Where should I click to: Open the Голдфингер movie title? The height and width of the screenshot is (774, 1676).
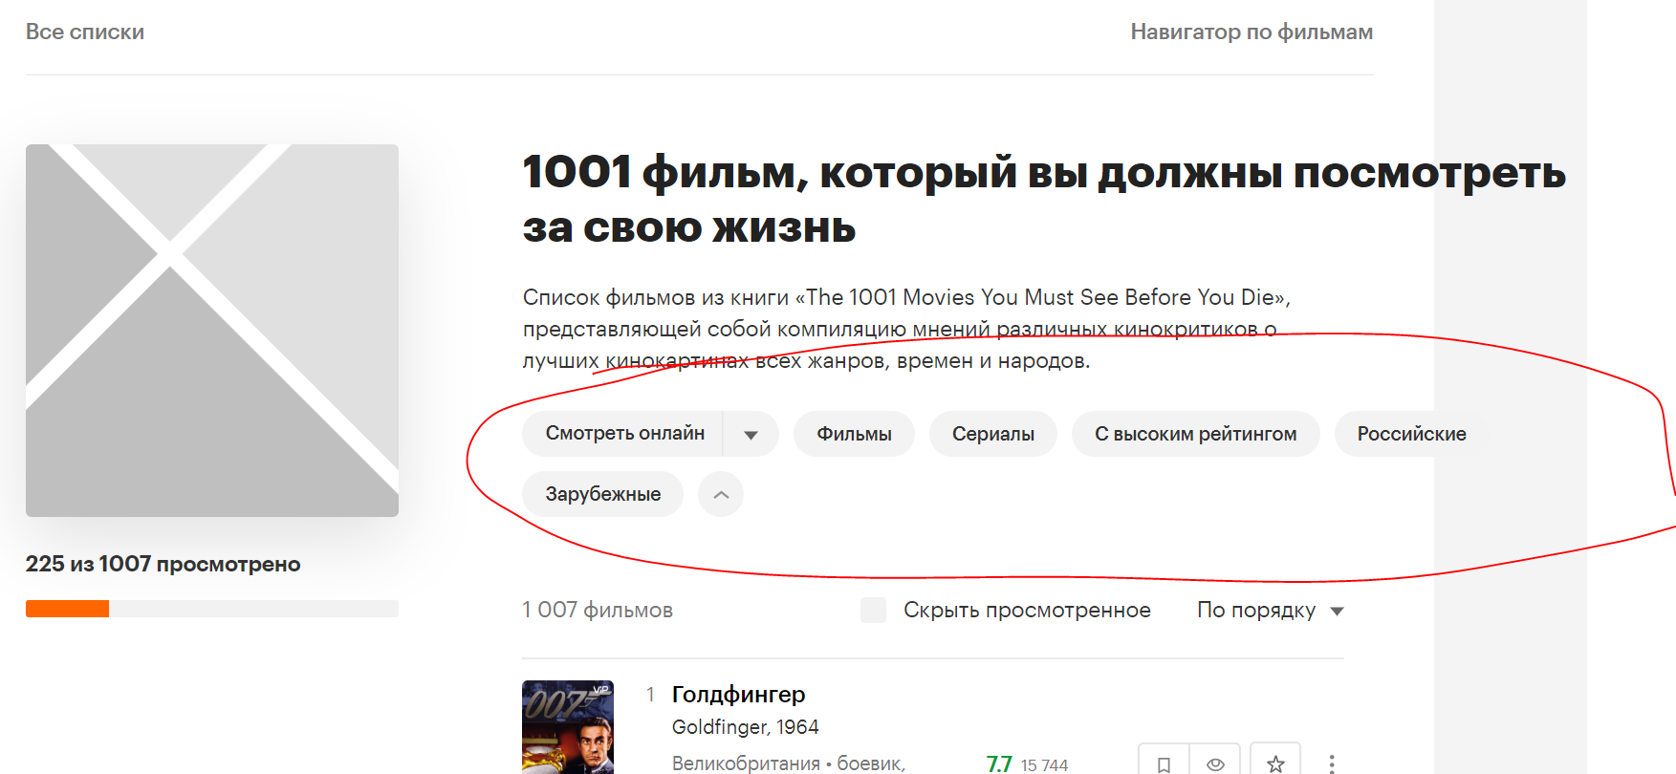click(738, 694)
